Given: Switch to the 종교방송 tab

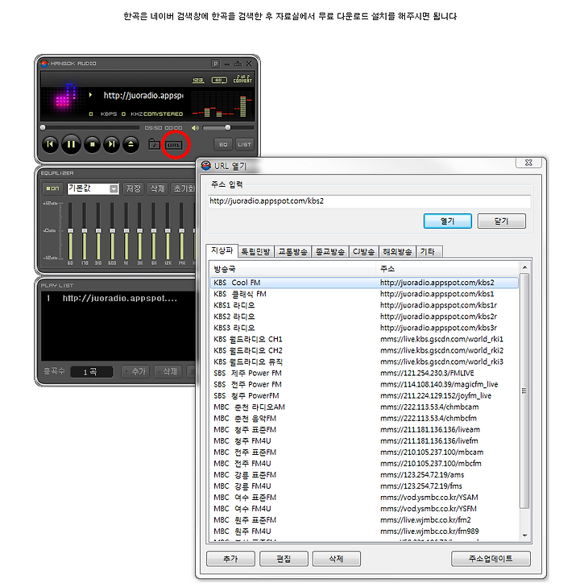Looking at the screenshot, I should (330, 251).
